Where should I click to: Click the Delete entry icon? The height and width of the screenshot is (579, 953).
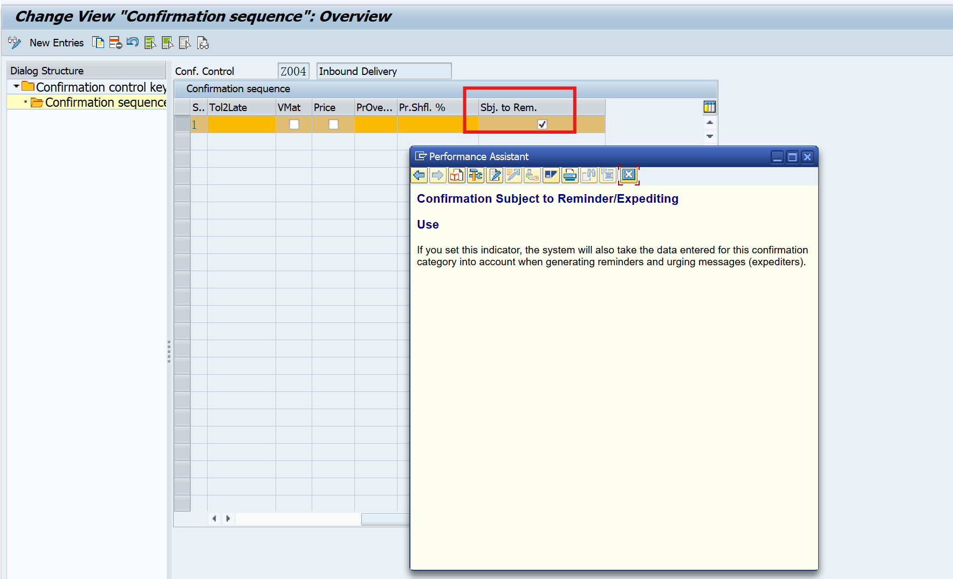click(x=115, y=43)
